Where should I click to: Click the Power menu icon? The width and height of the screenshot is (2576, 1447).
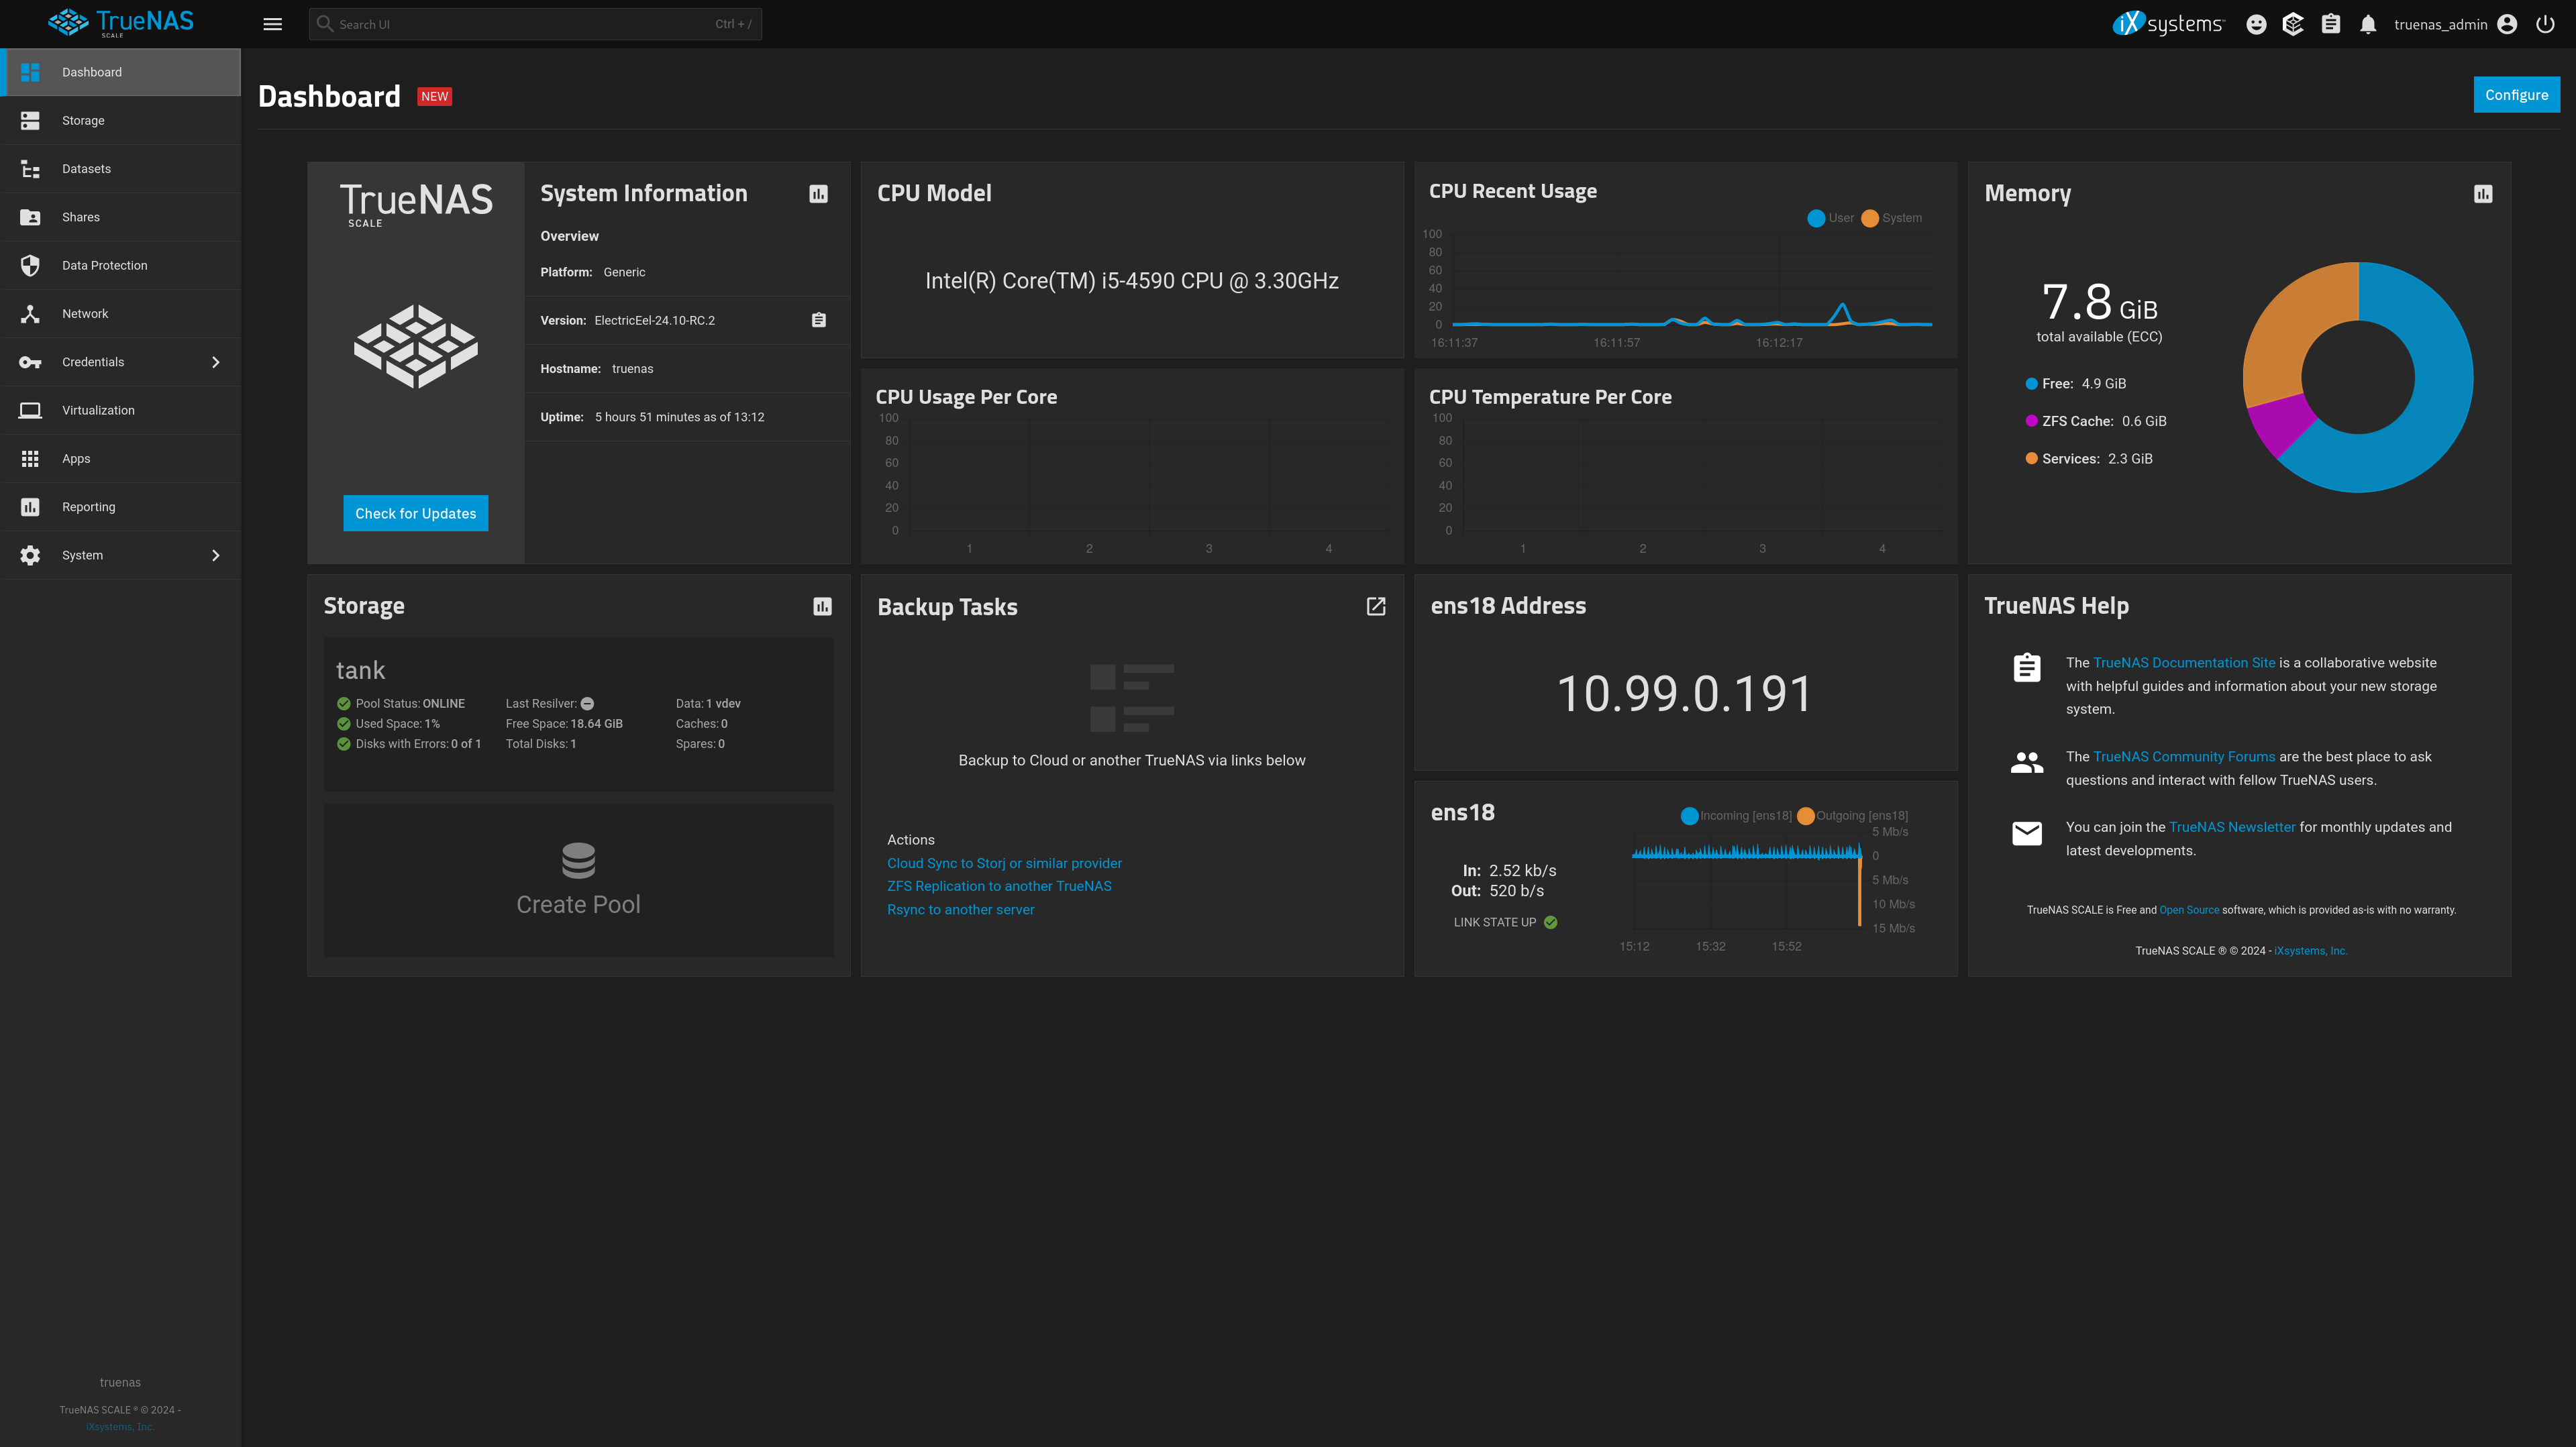tap(2545, 24)
